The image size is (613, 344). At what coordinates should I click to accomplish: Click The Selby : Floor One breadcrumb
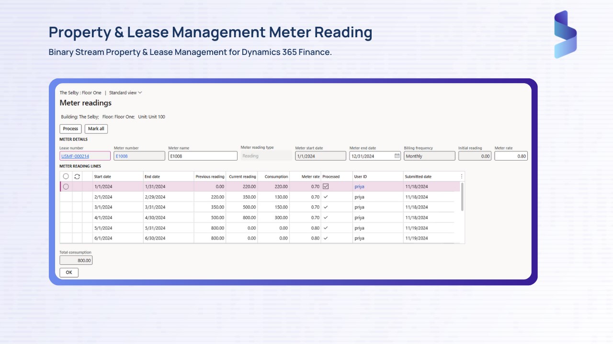(x=80, y=93)
